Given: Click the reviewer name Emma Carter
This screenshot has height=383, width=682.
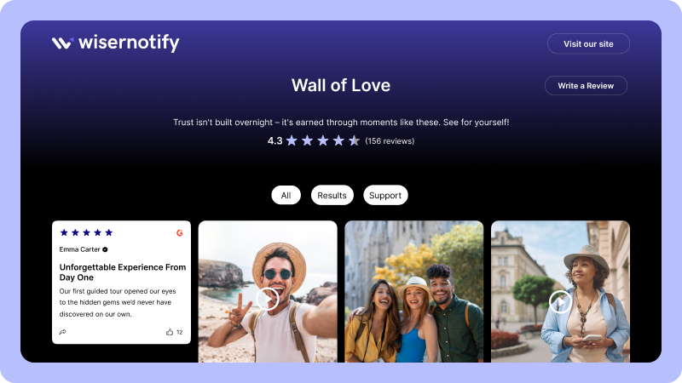Looking at the screenshot, I should (x=79, y=249).
